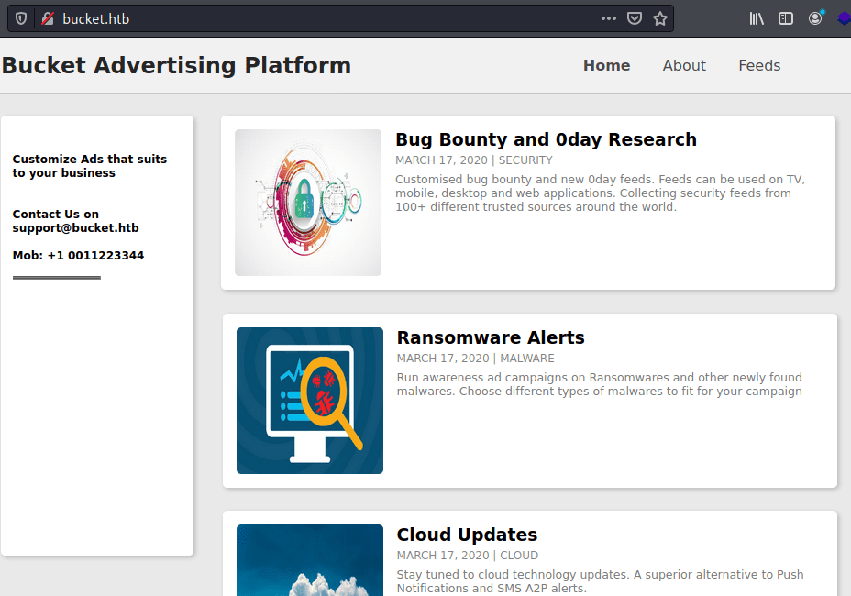The height and width of the screenshot is (596, 851).
Task: Open the insecure connection lock icon
Action: point(48,19)
